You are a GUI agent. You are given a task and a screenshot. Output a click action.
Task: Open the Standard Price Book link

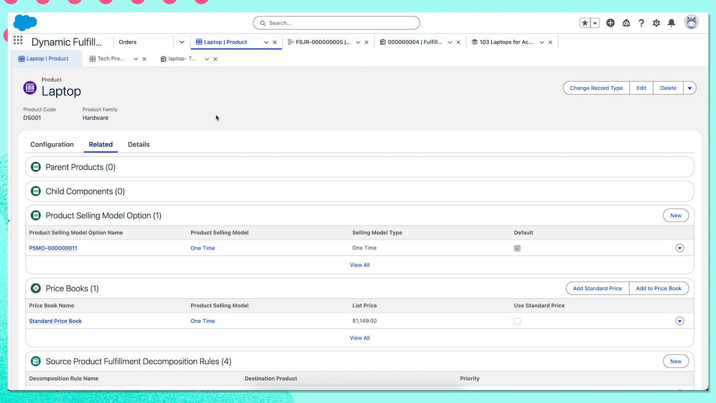click(55, 321)
